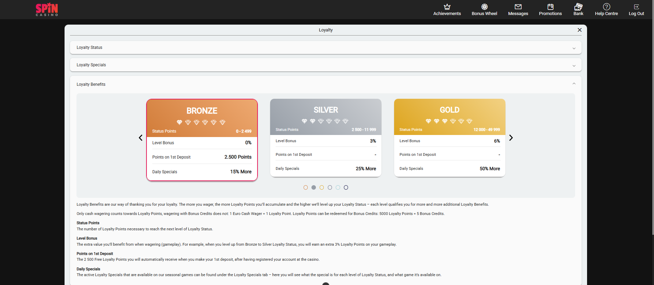This screenshot has height=285, width=654.
Task: Click the 'Level Bonus' description heading
Action: [87, 238]
